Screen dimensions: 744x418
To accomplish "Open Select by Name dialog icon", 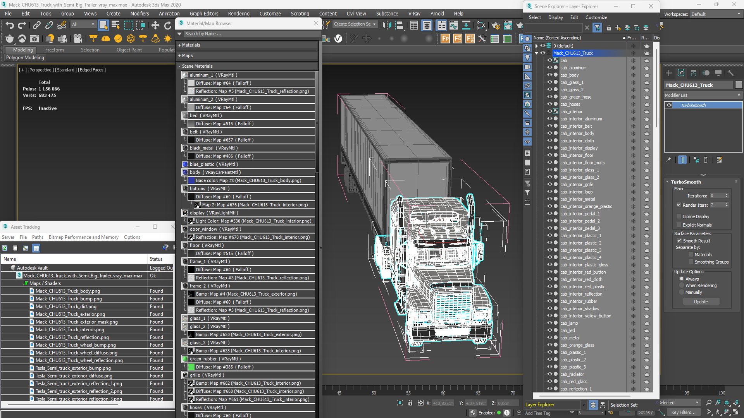I will (115, 26).
